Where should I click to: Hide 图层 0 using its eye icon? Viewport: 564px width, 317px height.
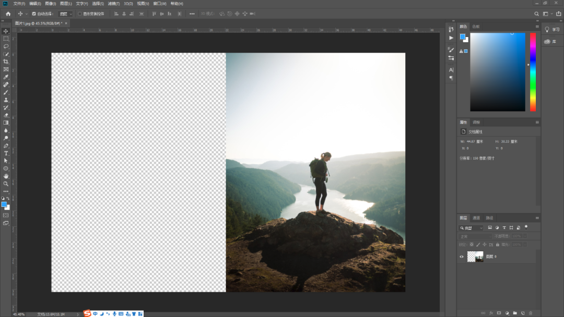pos(462,257)
